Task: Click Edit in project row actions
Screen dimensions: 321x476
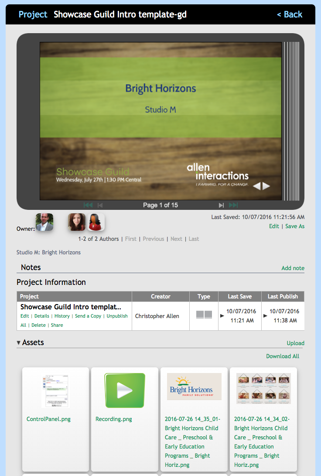Action: 24,316
